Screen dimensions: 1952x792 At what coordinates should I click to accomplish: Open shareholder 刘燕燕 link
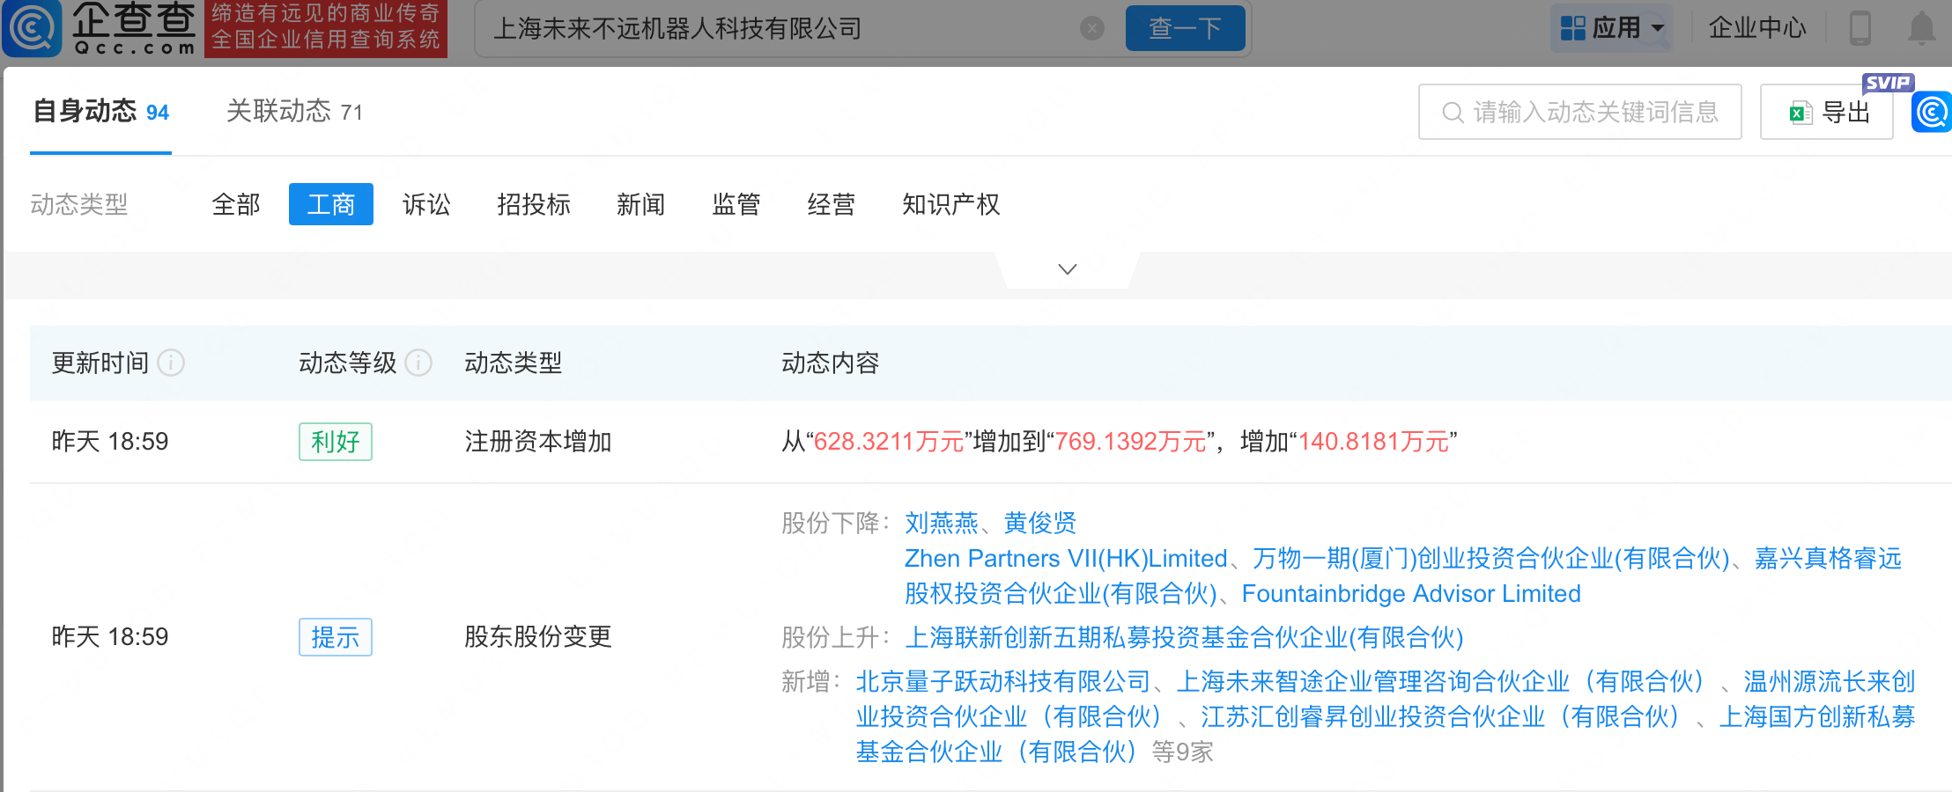coord(942,523)
